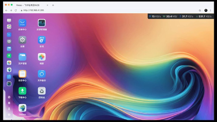Image resolution: width=217 pixels, height=122 pixels.
Task: Click the browser forward arrow
Action: (11, 10)
